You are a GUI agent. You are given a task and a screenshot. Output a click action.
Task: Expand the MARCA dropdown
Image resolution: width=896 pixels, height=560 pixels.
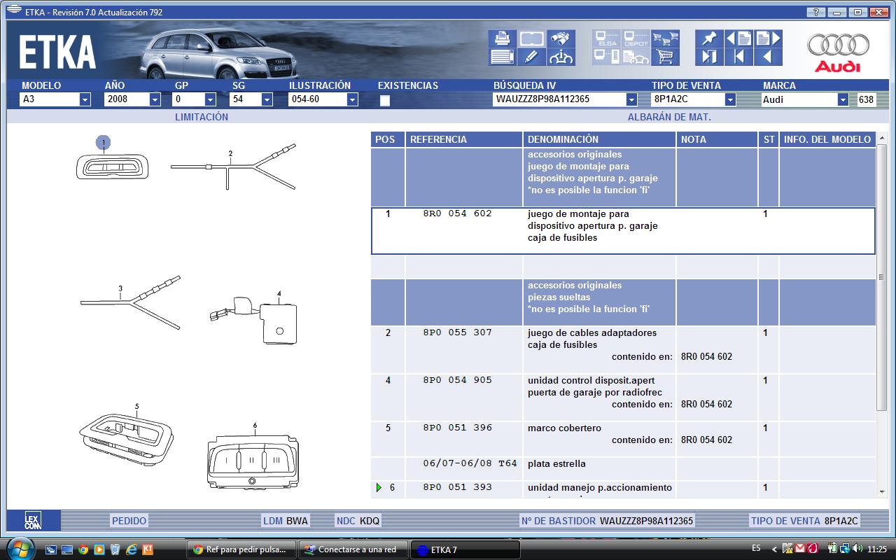click(x=843, y=99)
